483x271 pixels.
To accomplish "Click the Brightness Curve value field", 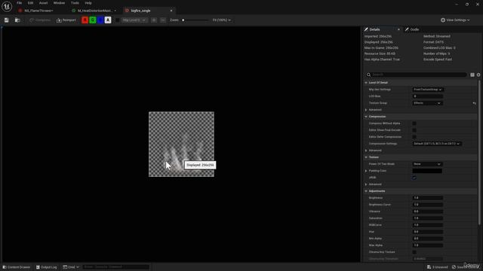I will [428, 204].
